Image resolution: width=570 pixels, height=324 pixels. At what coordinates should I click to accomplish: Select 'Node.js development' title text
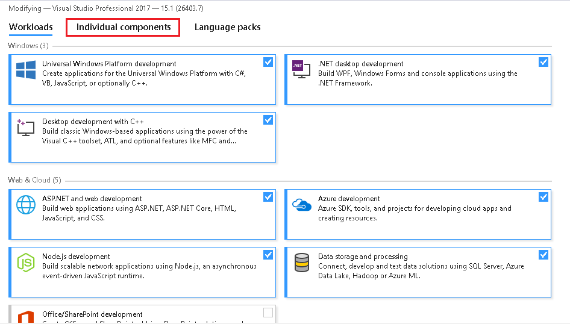pos(76,257)
